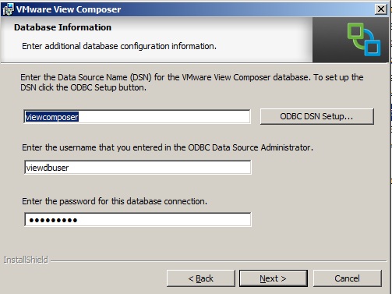
Task: Continue the installer with Next
Action: 274,278
